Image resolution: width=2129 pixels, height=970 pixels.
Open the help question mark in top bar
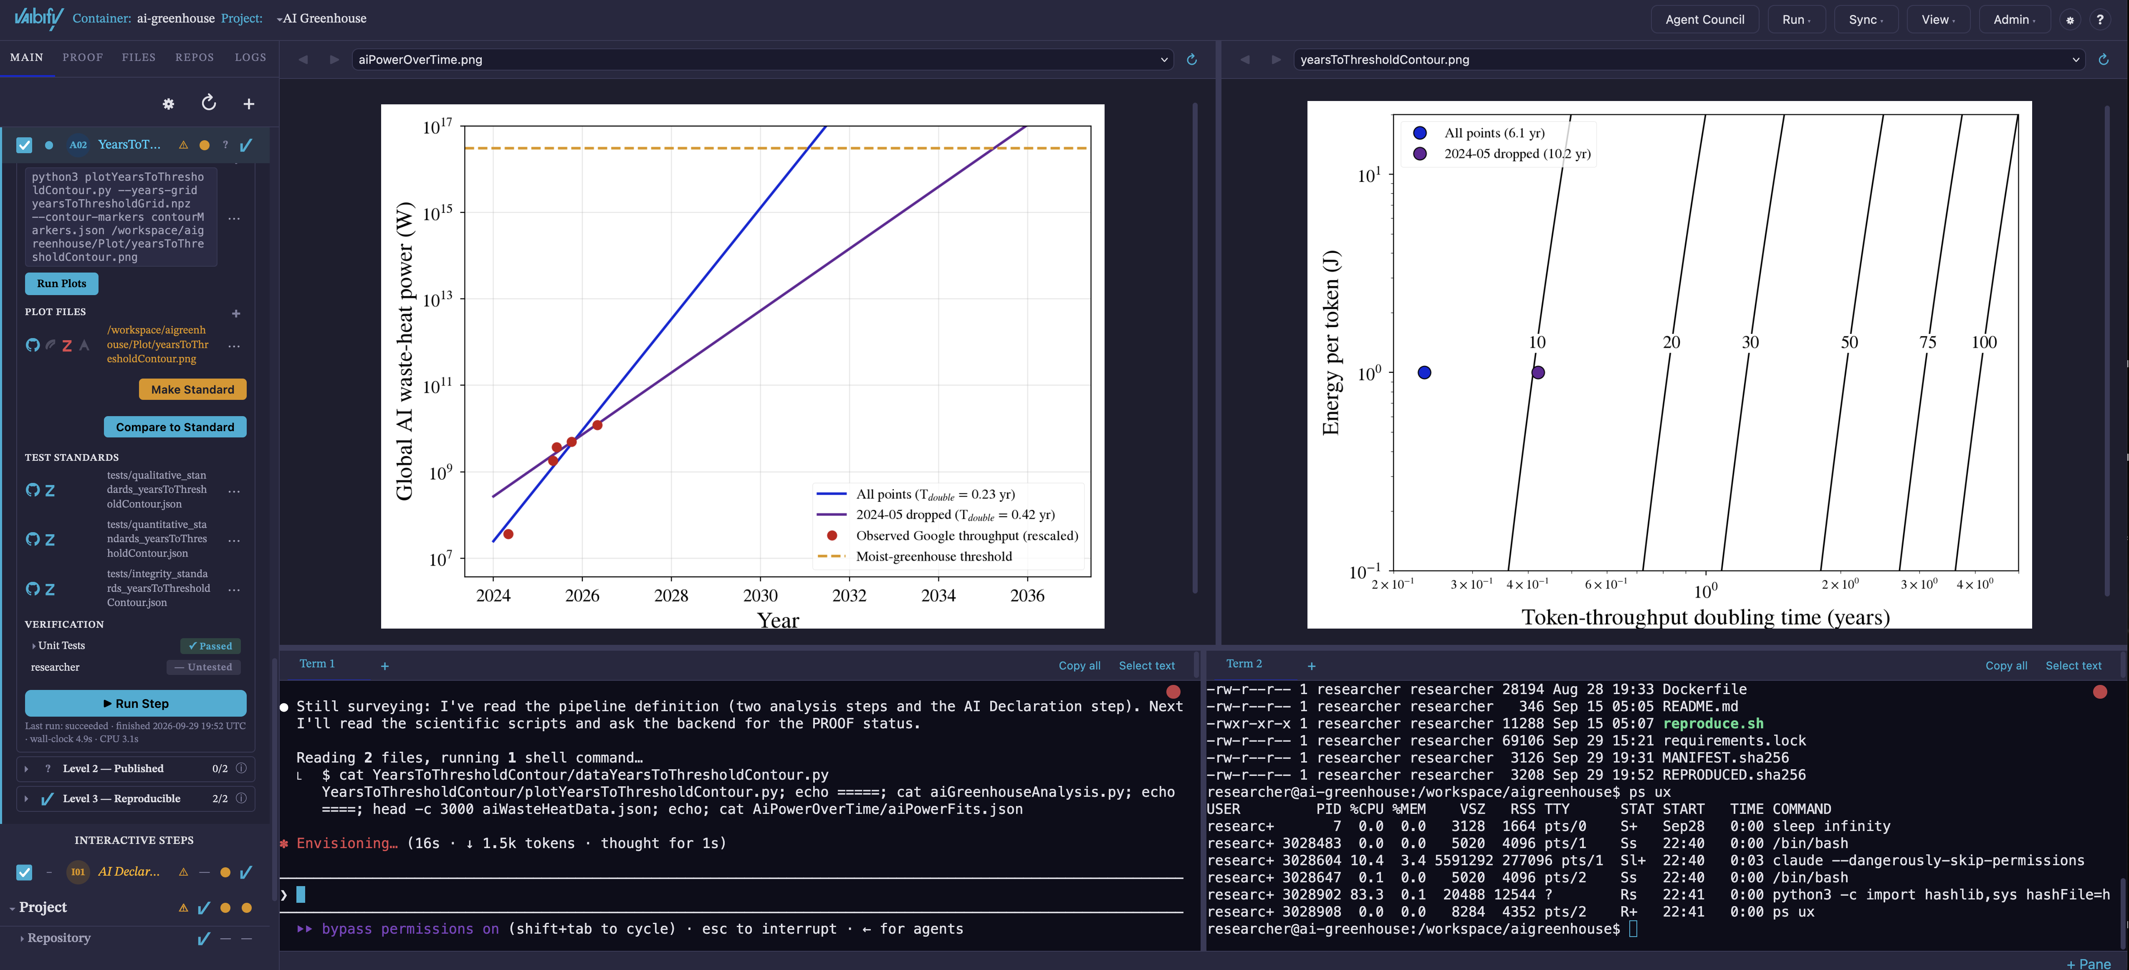pyautogui.click(x=2100, y=20)
